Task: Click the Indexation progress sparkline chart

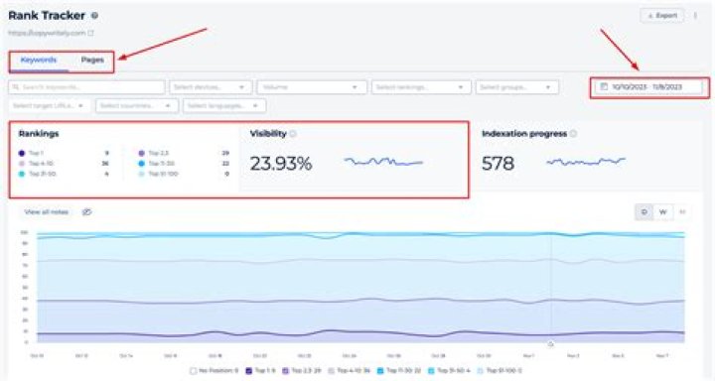Action: (x=586, y=162)
